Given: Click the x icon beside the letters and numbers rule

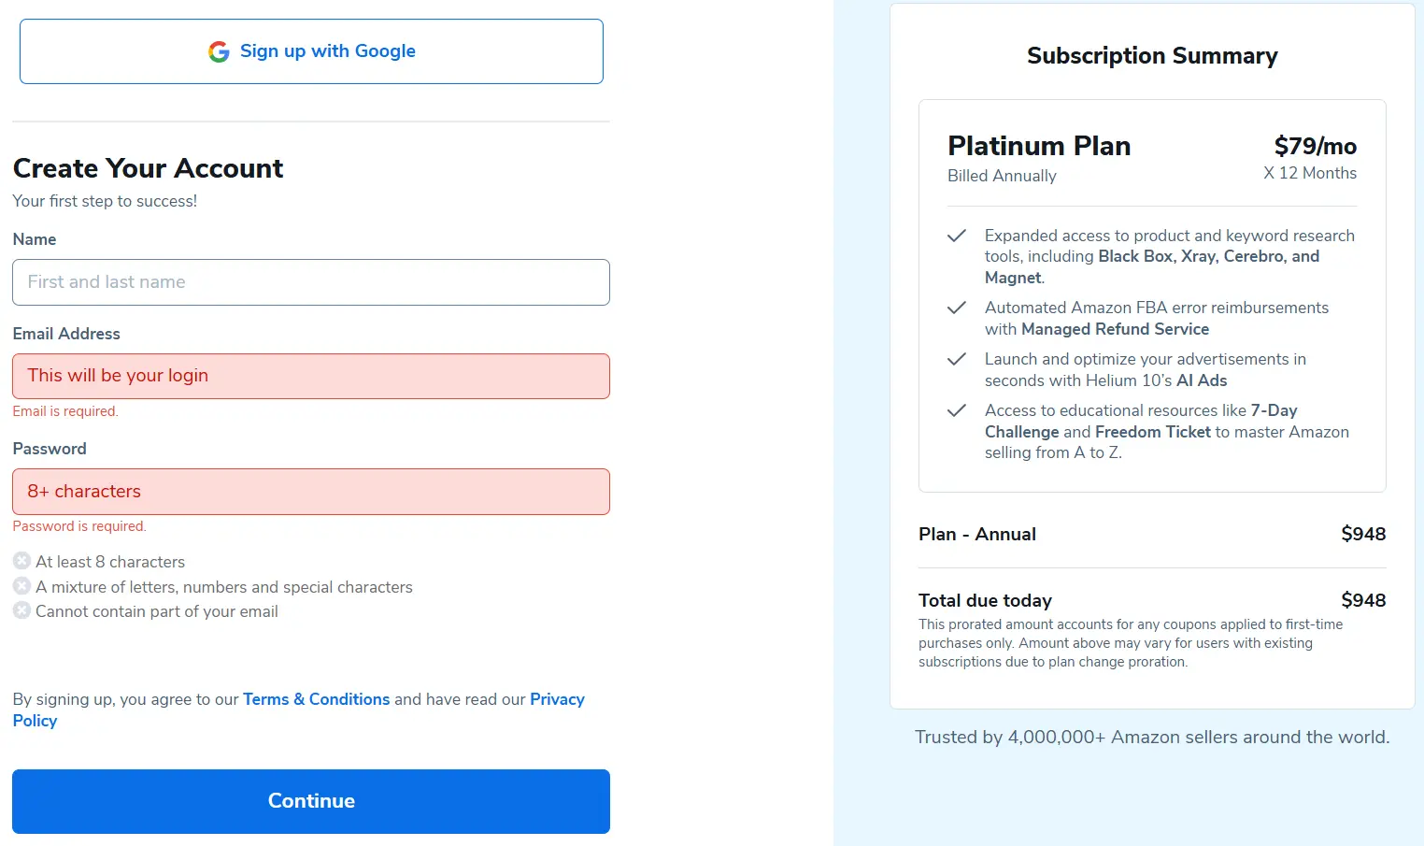Looking at the screenshot, I should pyautogui.click(x=21, y=586).
